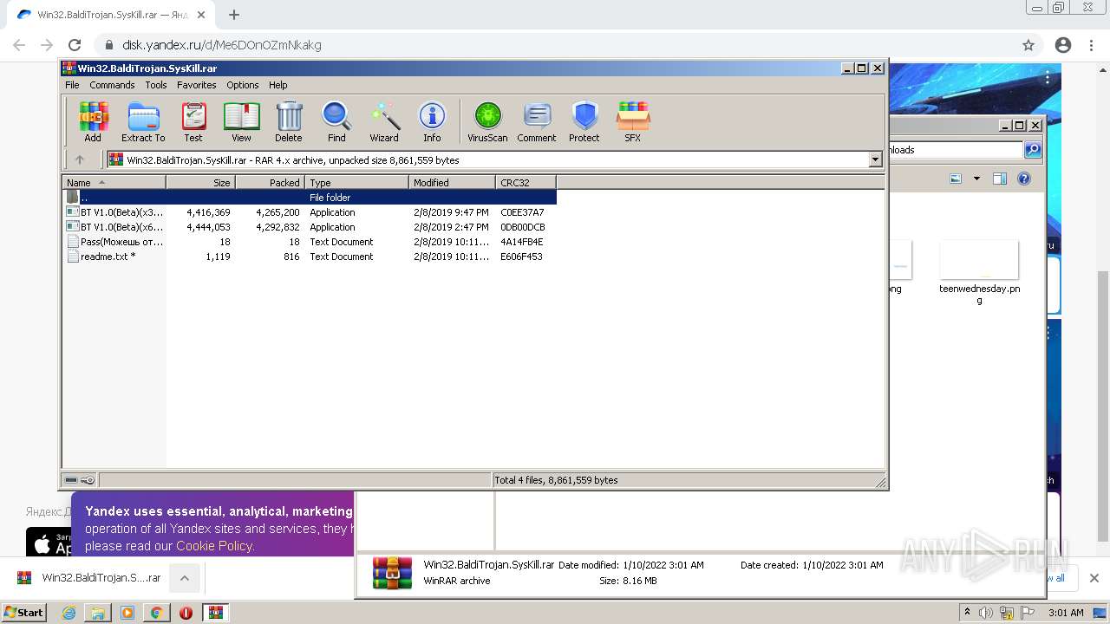The height and width of the screenshot is (624, 1110).
Task: Sort files by the CRC32 column
Action: point(526,183)
